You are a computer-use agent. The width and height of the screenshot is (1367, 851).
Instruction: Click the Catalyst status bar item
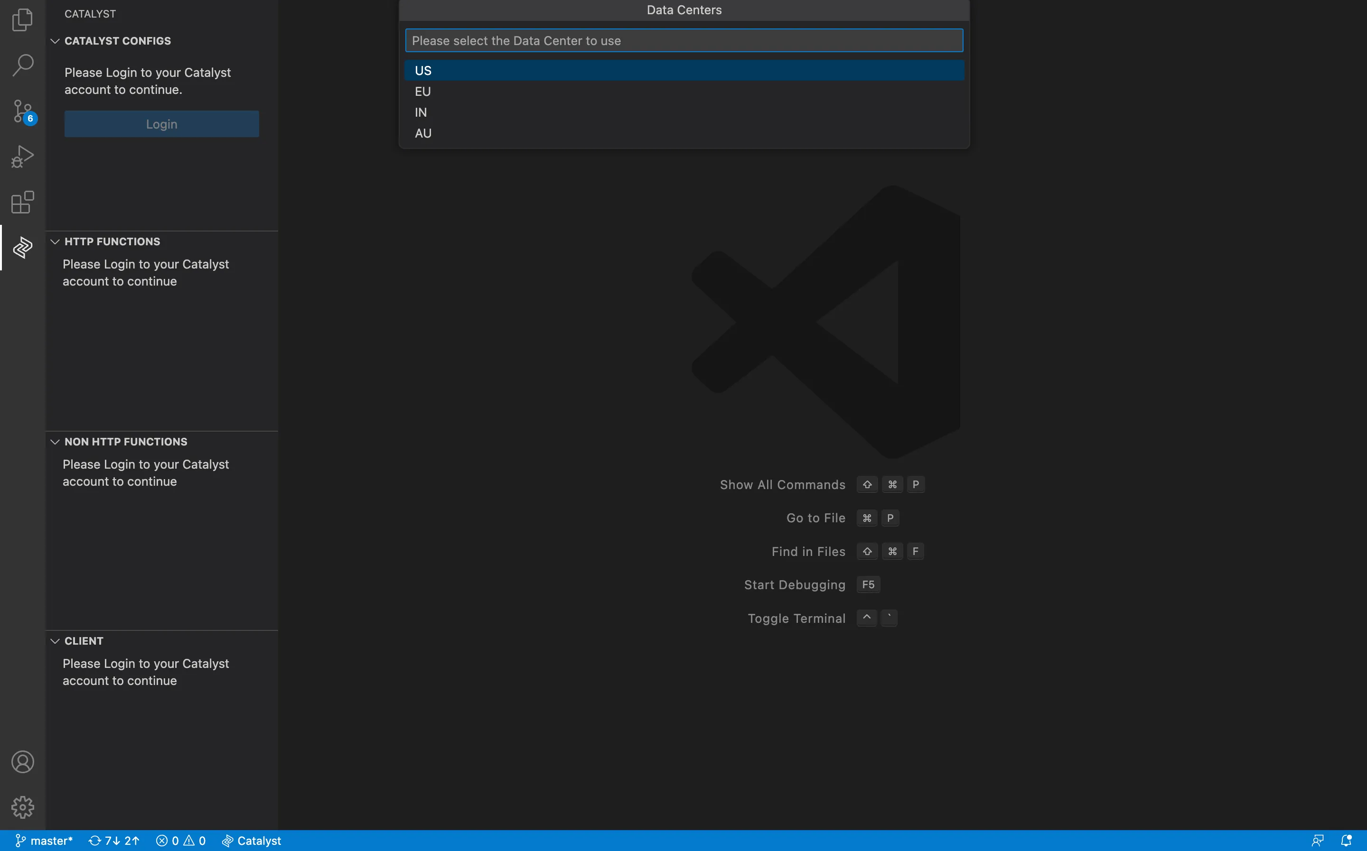click(252, 840)
